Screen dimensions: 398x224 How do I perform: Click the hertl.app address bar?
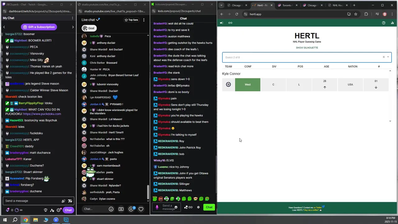297,14
